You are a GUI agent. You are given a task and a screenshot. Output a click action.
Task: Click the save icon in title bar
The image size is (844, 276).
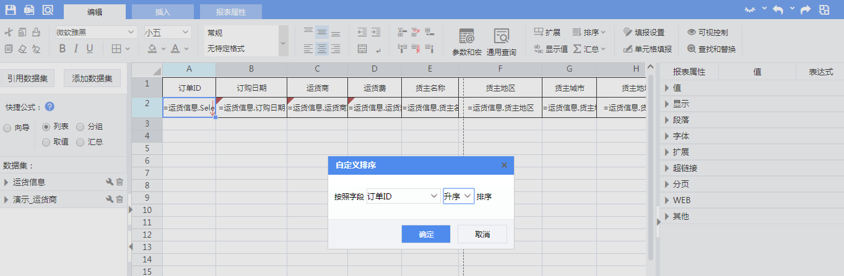(x=11, y=10)
